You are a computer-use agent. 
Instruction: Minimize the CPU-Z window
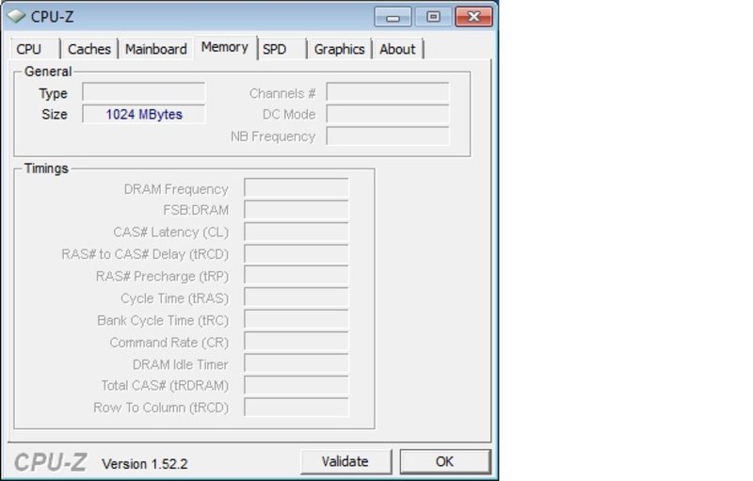pos(393,17)
